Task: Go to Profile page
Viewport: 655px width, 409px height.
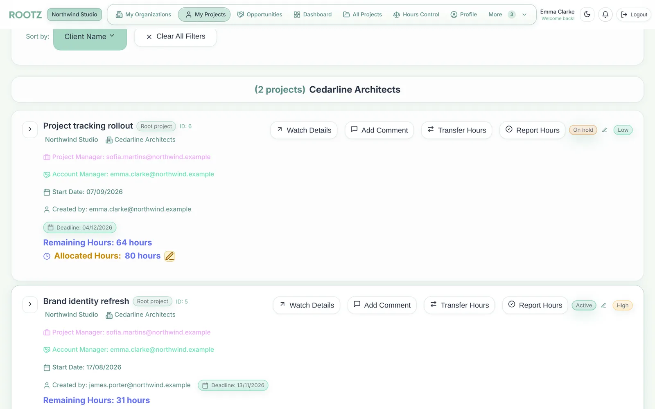Action: (464, 14)
